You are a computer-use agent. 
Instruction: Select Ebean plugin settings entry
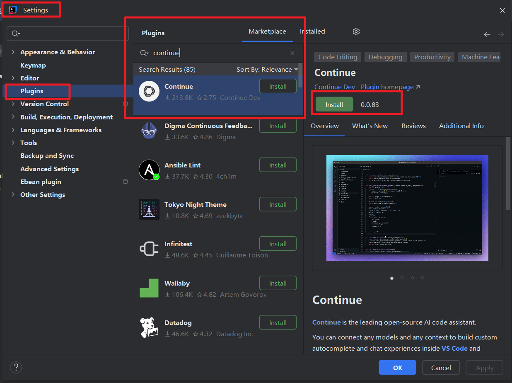pos(41,182)
